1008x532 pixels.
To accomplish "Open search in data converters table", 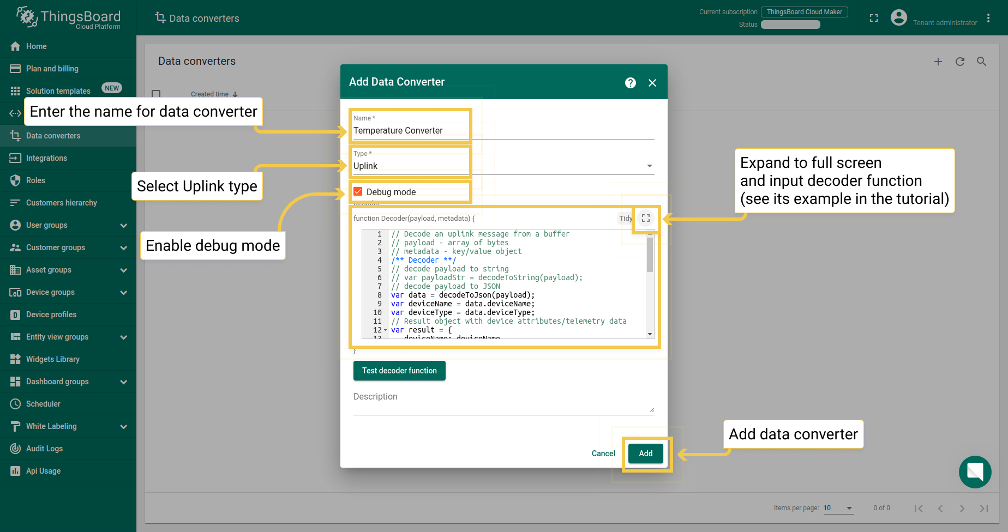I will pyautogui.click(x=982, y=62).
